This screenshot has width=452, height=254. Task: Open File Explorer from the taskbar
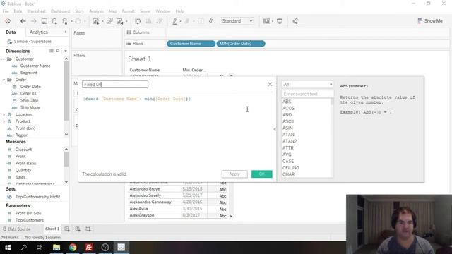pos(56,248)
